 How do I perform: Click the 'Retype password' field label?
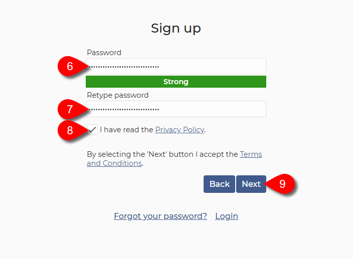click(x=117, y=95)
